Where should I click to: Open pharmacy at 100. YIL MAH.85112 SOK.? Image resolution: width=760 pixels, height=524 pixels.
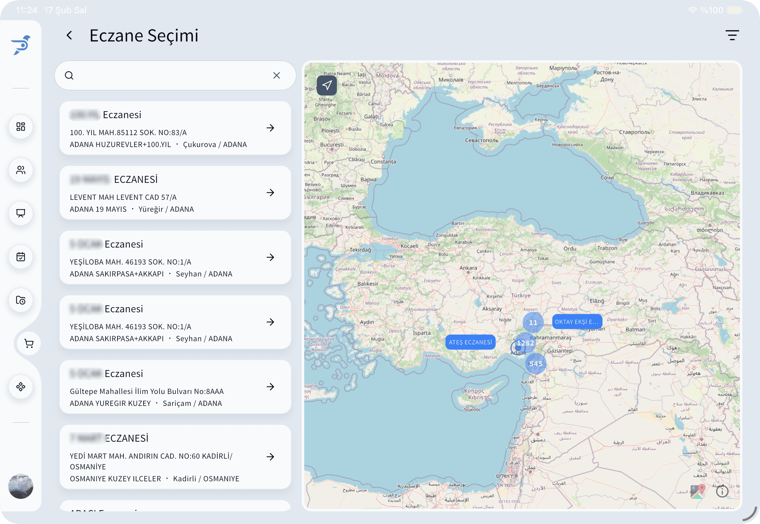tap(270, 128)
